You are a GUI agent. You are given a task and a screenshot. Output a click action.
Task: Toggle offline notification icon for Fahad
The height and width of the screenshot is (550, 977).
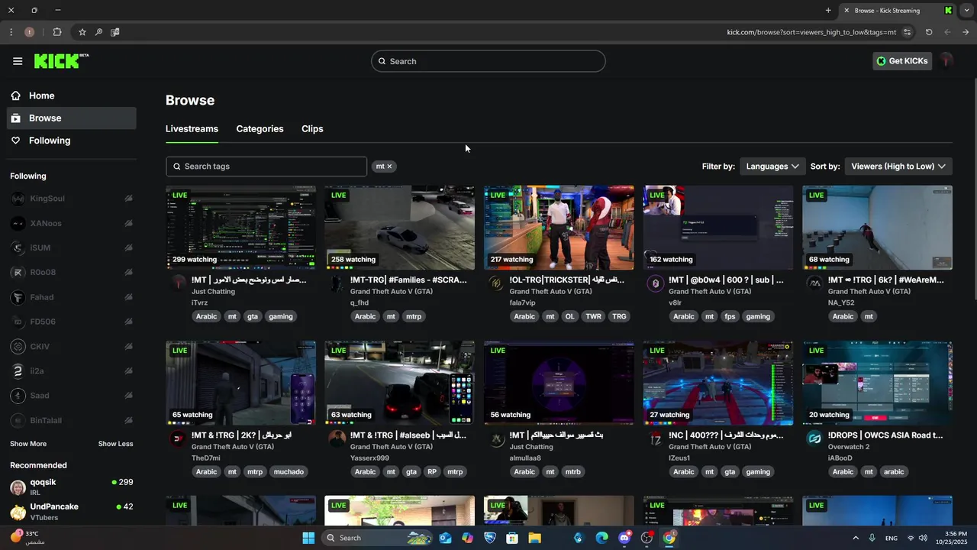pos(128,297)
